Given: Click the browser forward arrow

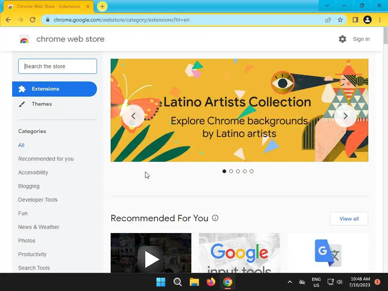Looking at the screenshot, I should 20,20.
